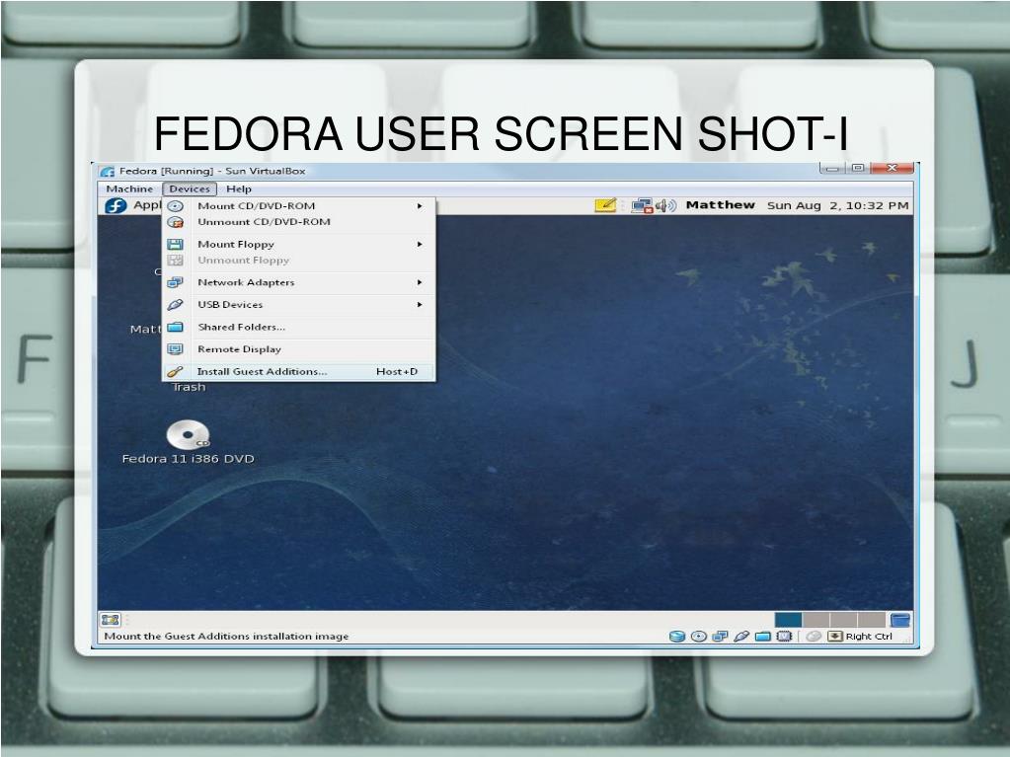Click the 'Mount the Guest Additions installation image' status text
The width and height of the screenshot is (1010, 757).
[x=226, y=636]
